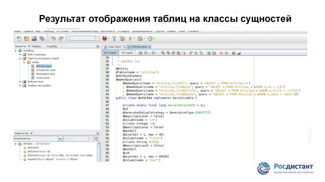Collapse the entity package node
325x182 pixels.
24,62
